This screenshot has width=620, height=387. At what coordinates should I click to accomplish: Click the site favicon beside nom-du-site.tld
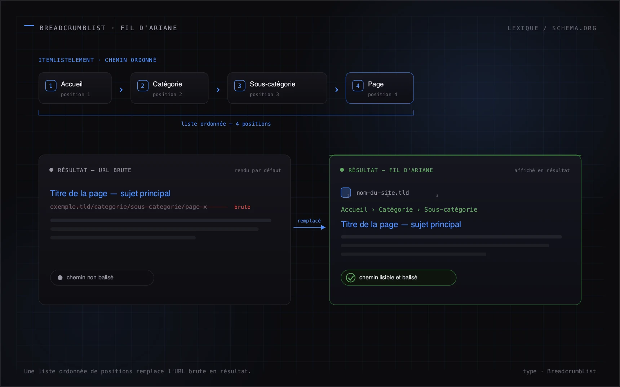pos(346,193)
